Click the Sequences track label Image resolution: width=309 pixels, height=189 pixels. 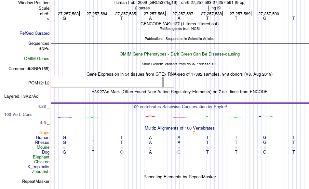click(x=39, y=43)
